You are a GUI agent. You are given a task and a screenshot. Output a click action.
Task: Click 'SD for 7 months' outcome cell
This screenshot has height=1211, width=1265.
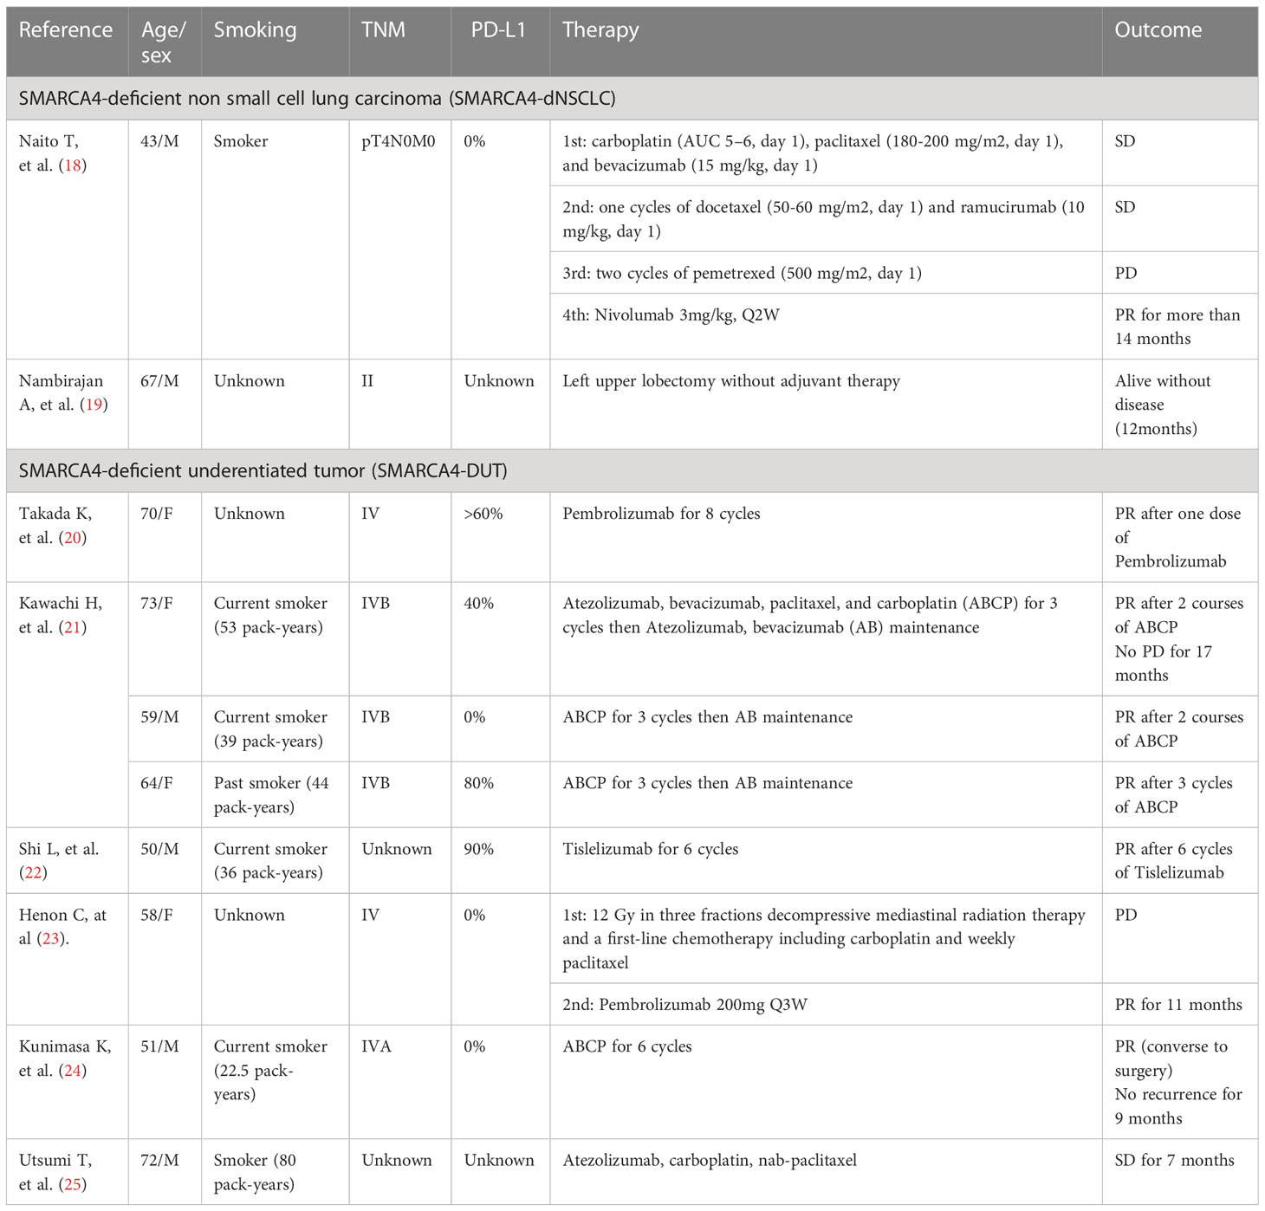1180,1172
